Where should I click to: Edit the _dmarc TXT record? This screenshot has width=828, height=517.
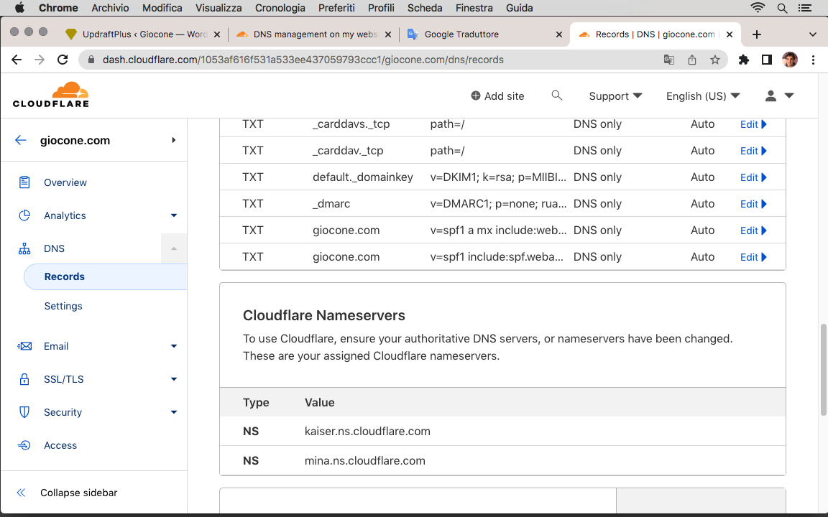point(753,204)
